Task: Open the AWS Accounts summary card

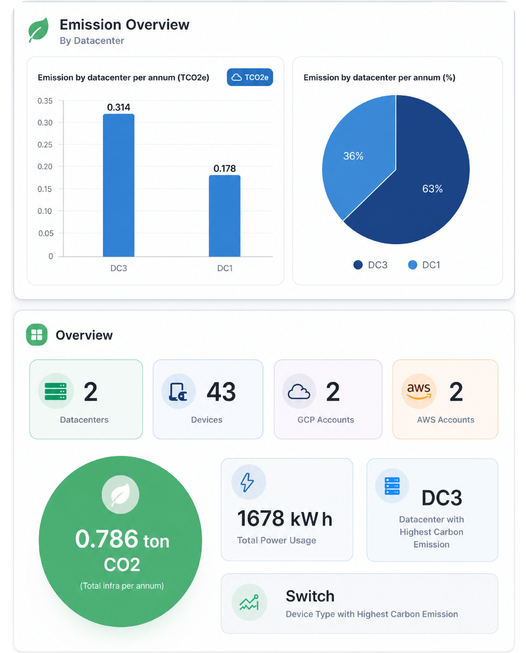Action: [x=445, y=399]
